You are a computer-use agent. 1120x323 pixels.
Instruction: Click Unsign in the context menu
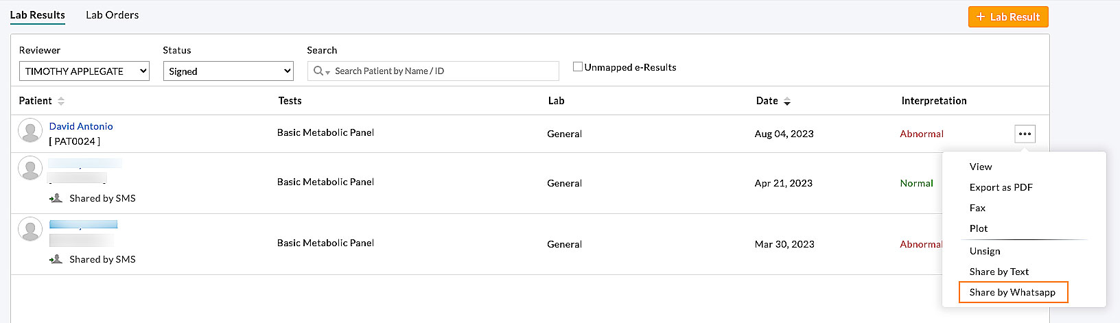coord(985,251)
